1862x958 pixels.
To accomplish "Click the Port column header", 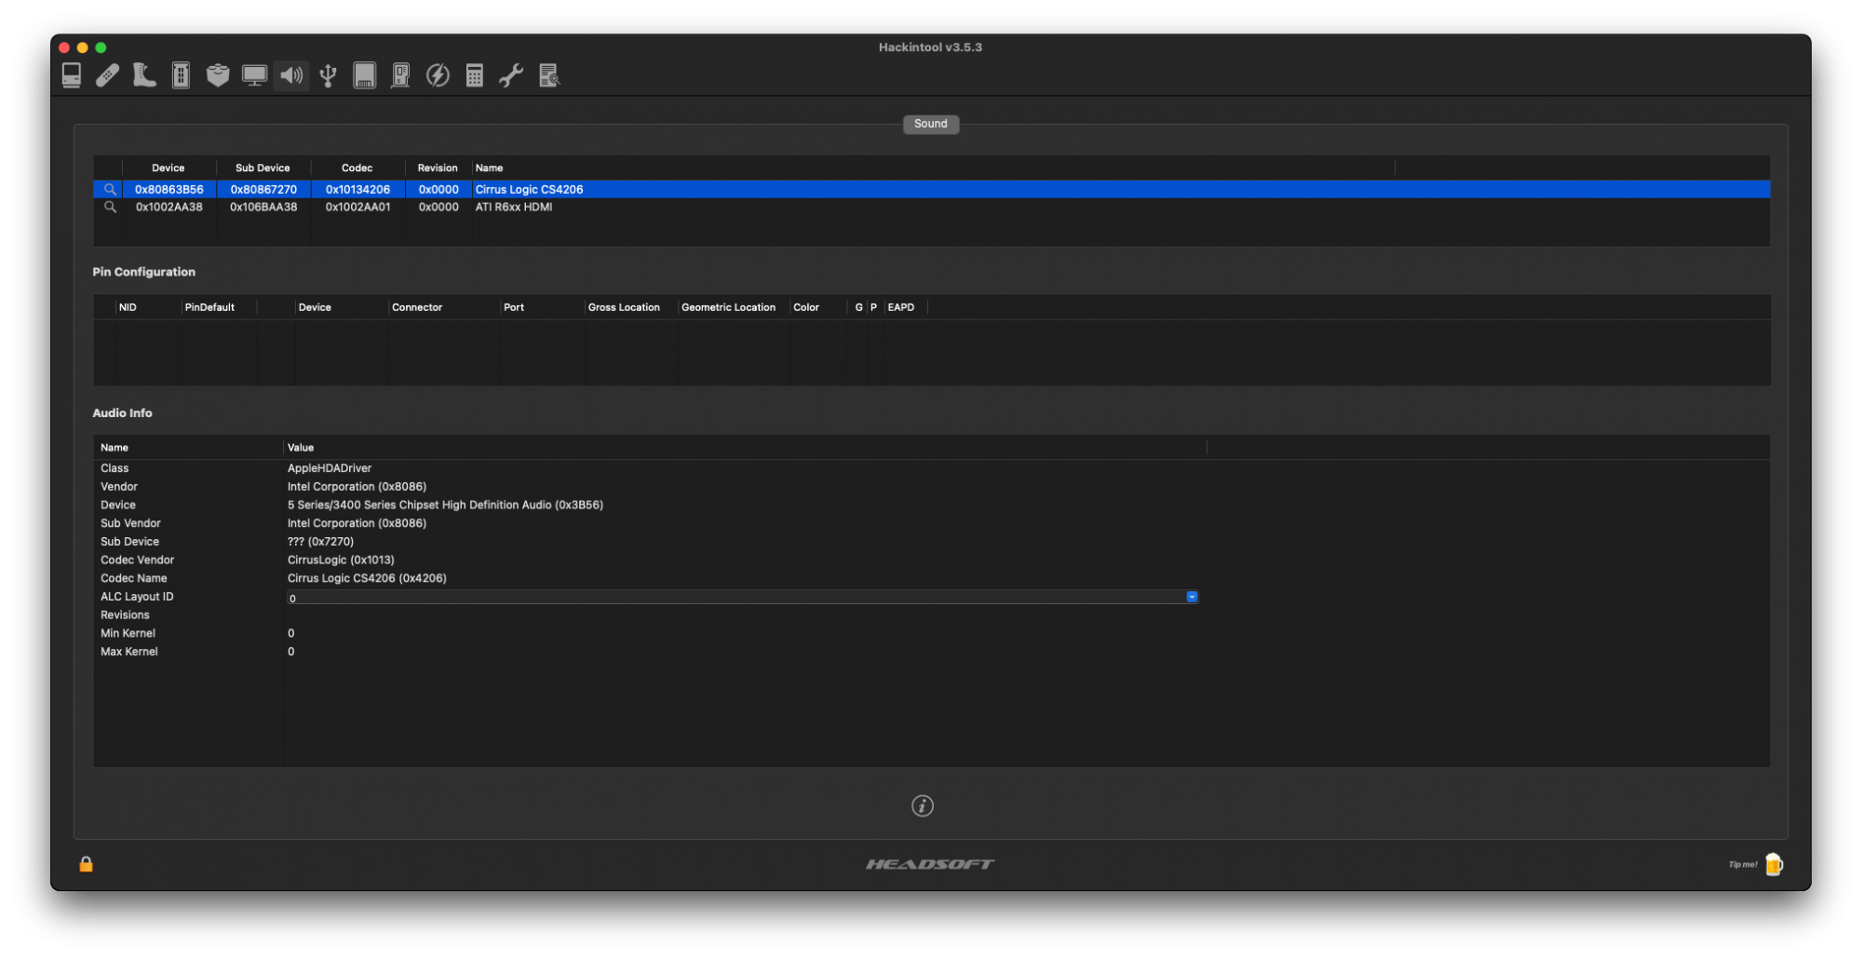I will click(x=514, y=307).
